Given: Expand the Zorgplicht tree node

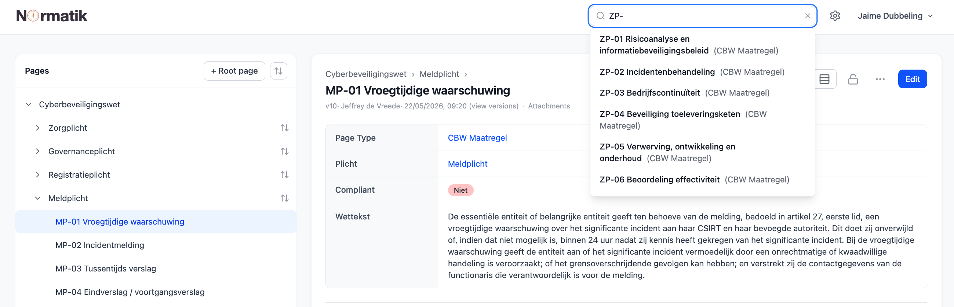Looking at the screenshot, I should point(37,128).
